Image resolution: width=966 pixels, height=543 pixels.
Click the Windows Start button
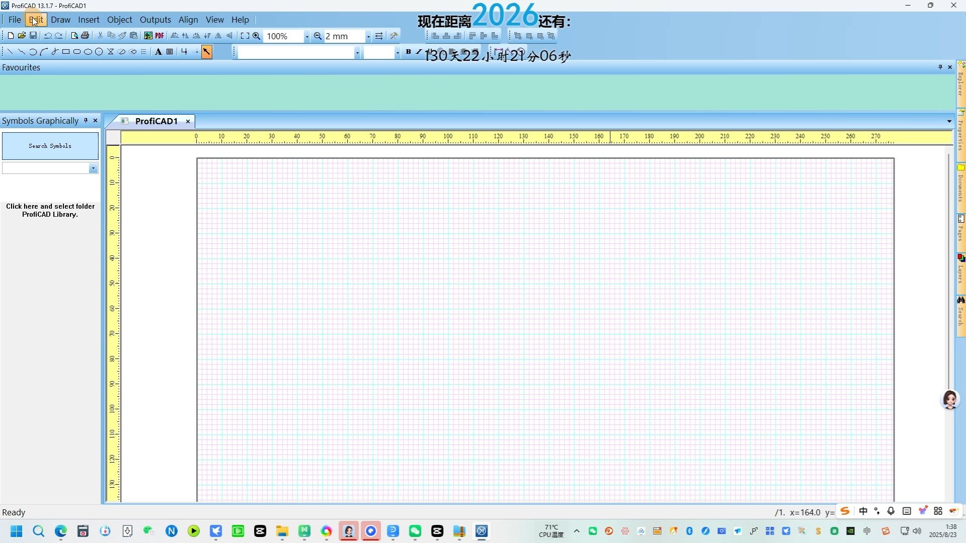(x=16, y=531)
